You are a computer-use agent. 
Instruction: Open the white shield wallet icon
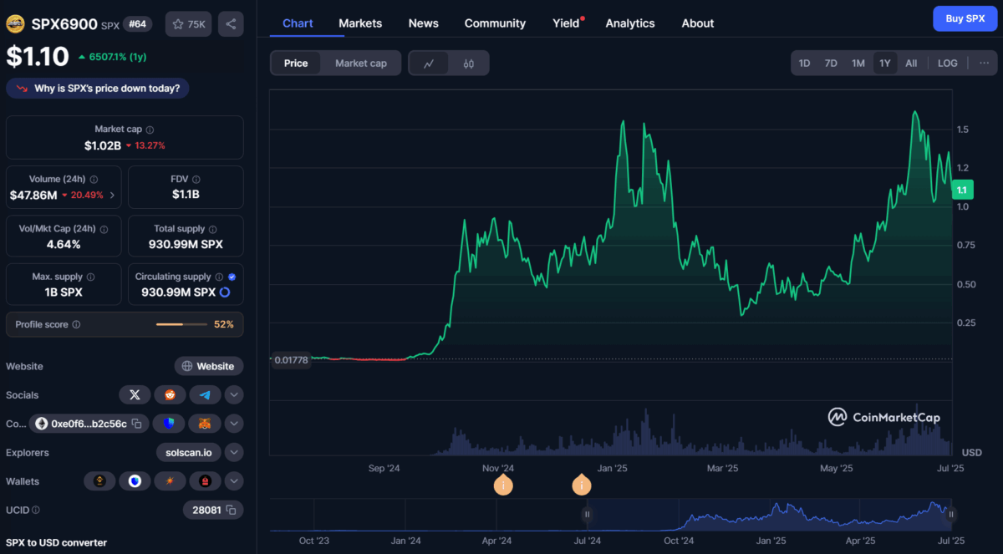(x=135, y=481)
